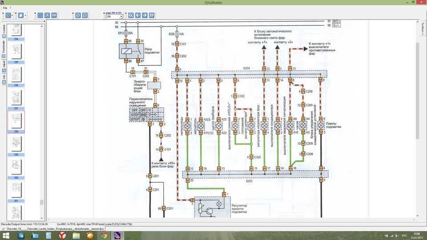This screenshot has height=240, width=427.
Task: Jump to the last page
Action: pyautogui.click(x=152, y=15)
